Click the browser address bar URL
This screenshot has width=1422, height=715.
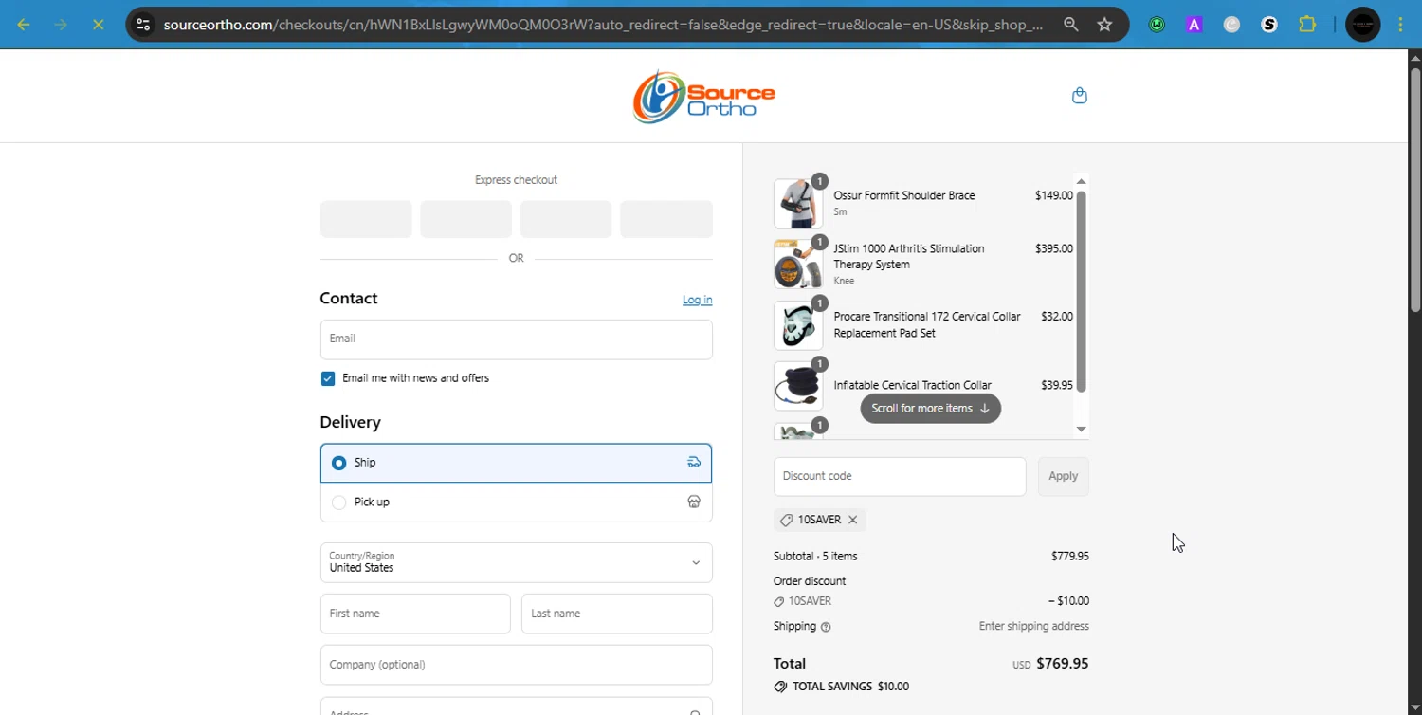click(x=603, y=25)
